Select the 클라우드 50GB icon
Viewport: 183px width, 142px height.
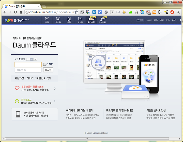[91, 20]
